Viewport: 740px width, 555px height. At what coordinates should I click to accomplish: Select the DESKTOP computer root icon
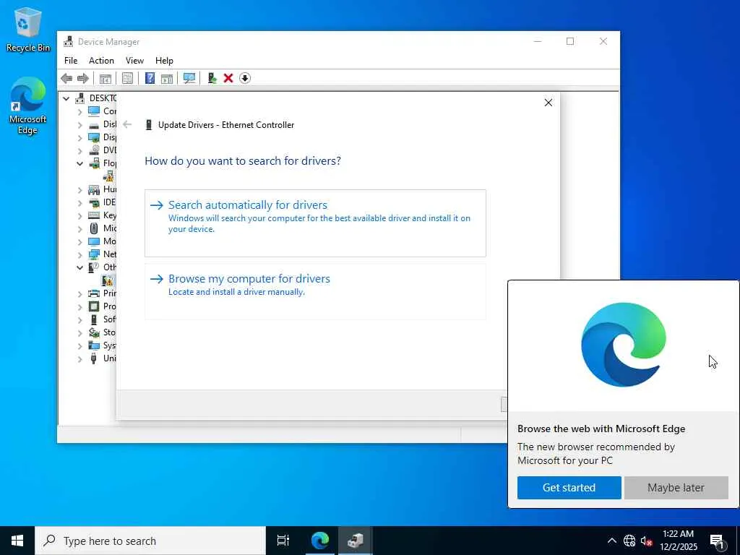80,98
